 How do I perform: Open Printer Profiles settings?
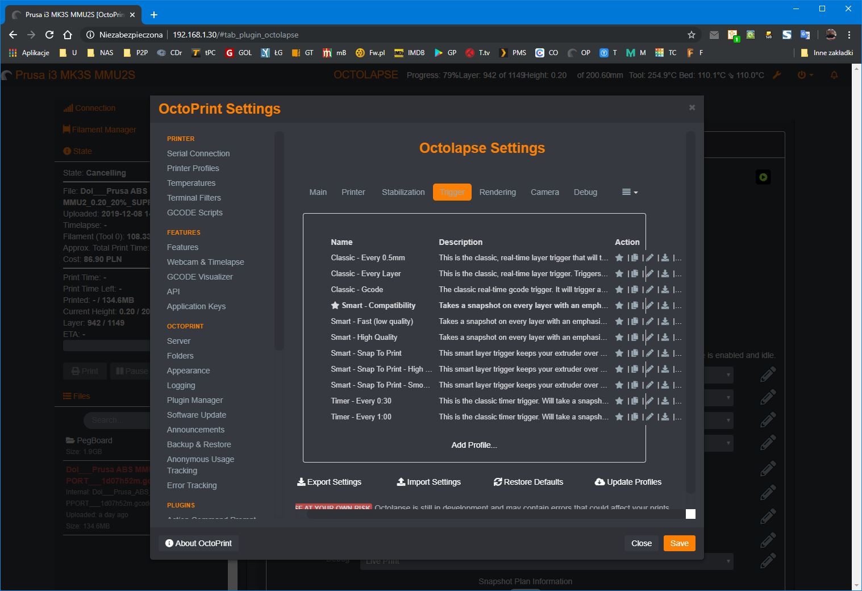pyautogui.click(x=193, y=168)
